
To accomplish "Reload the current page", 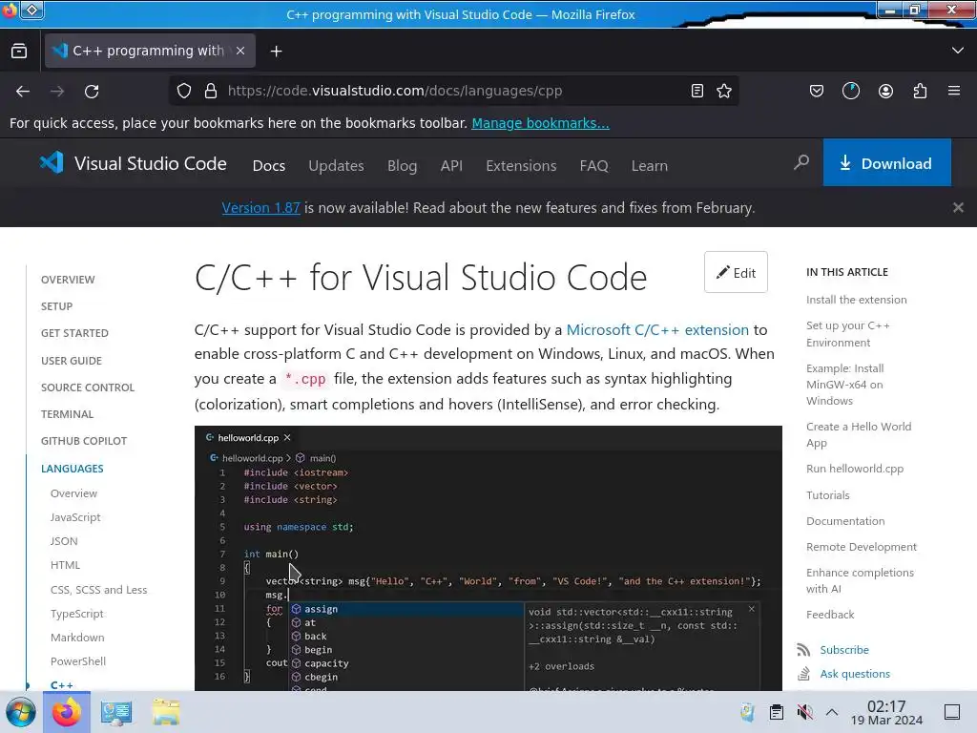I will click(x=92, y=91).
